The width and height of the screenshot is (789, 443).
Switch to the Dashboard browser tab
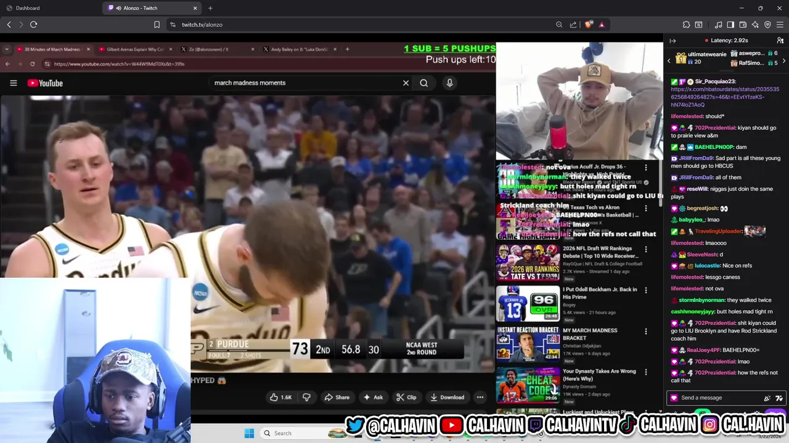coord(51,8)
